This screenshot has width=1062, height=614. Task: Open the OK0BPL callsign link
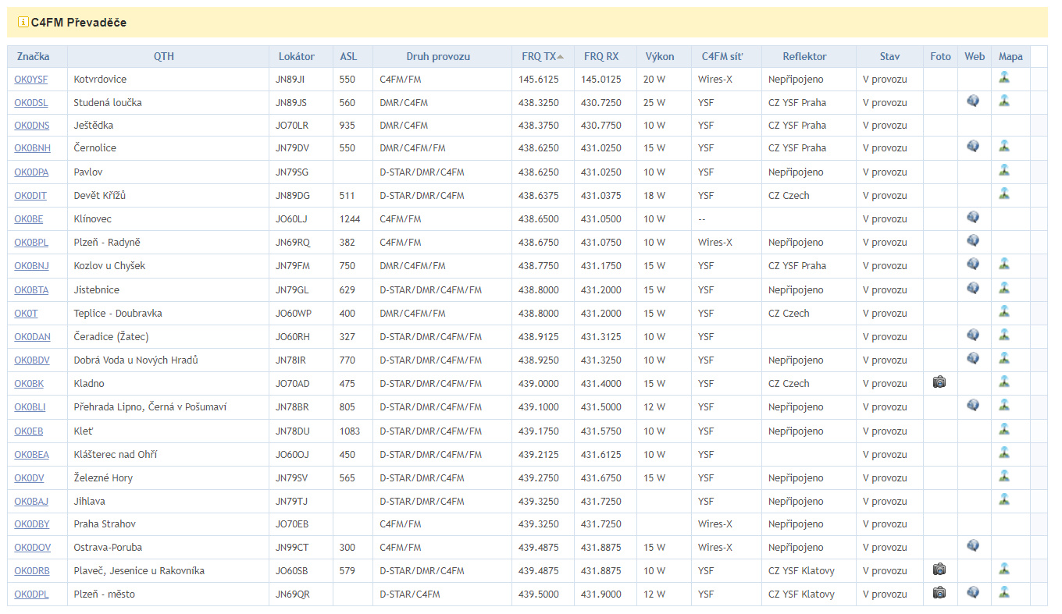coord(30,243)
